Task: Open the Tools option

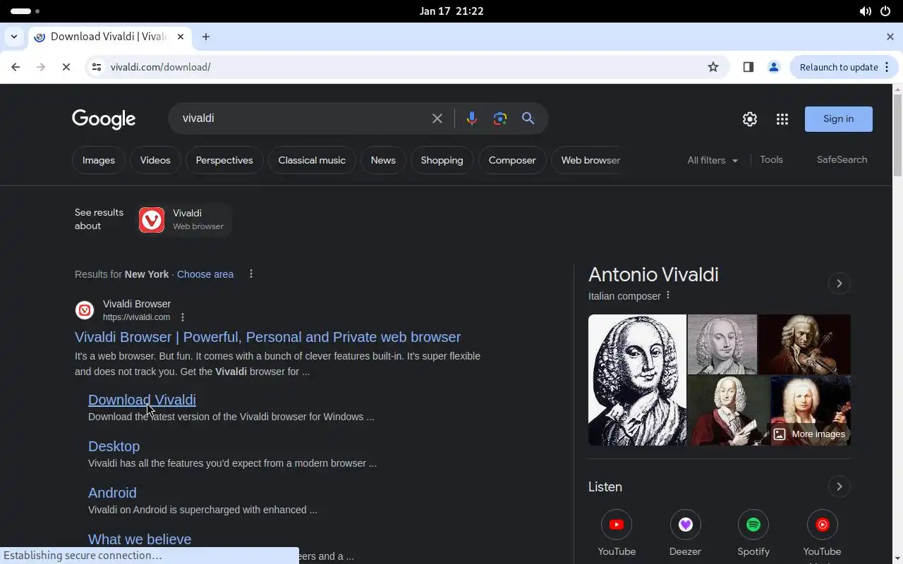Action: point(771,159)
